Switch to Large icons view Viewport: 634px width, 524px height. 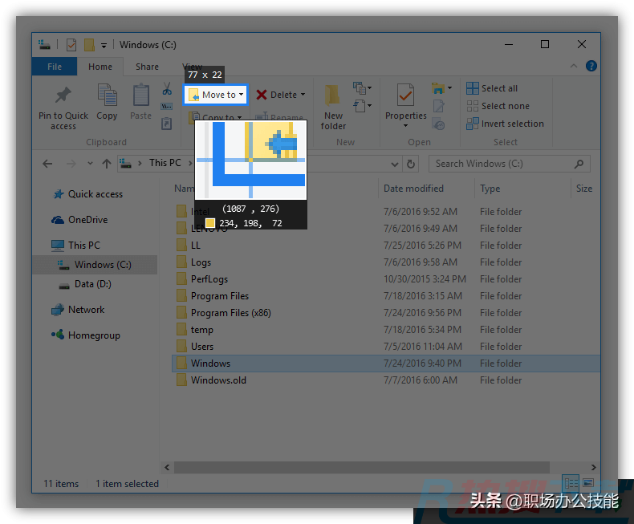[x=588, y=483]
